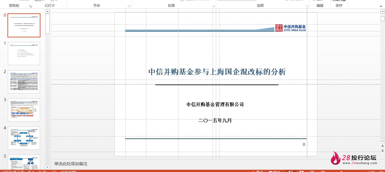Screen dimensions: 385x172
Task: Click the editing area scrollbar thumb
Action: coord(382,19)
